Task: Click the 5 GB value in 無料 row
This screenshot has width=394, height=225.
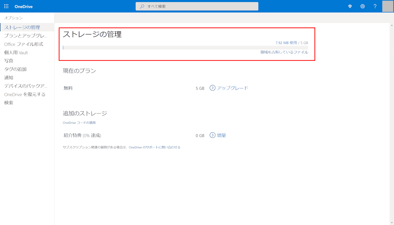Action: [x=200, y=88]
